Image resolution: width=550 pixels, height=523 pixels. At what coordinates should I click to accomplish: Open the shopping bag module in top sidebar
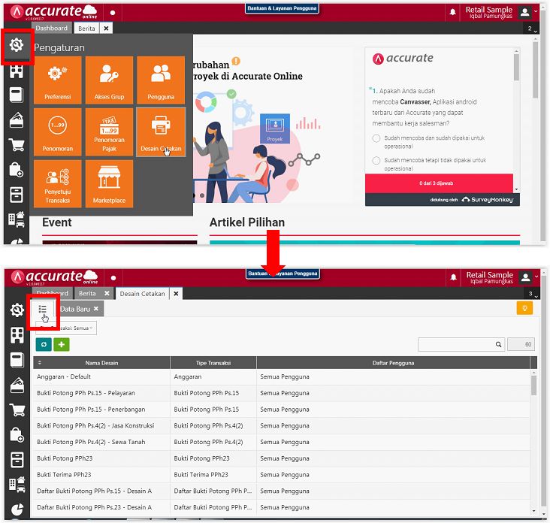(17, 169)
